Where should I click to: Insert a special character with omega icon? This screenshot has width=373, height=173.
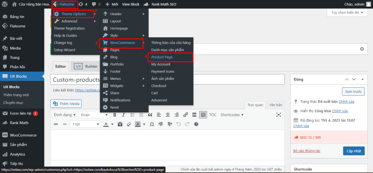click(152, 124)
